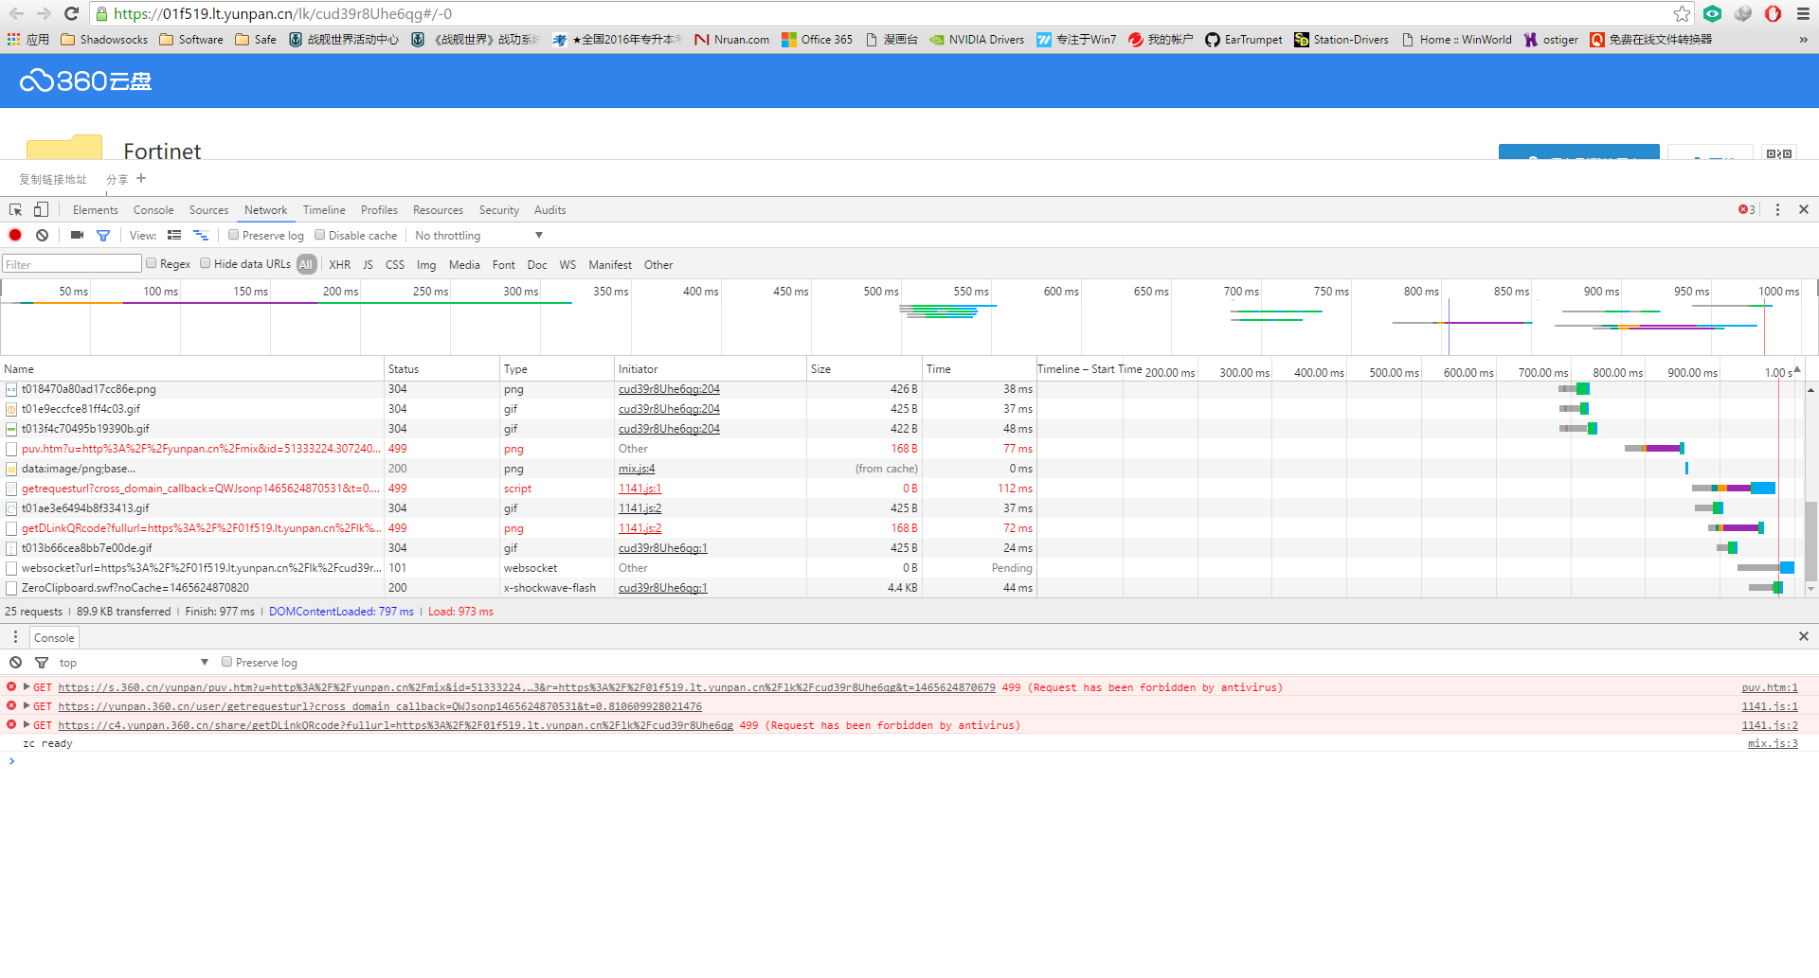Click the red error count badge
Viewport: 1819px width, 978px height.
click(1746, 210)
